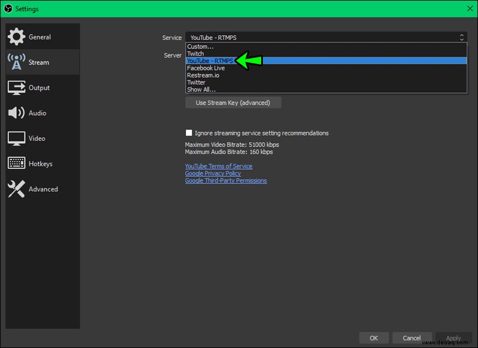Image resolution: width=478 pixels, height=348 pixels.
Task: Open Hotkeys keyboard icon
Action: coord(16,163)
